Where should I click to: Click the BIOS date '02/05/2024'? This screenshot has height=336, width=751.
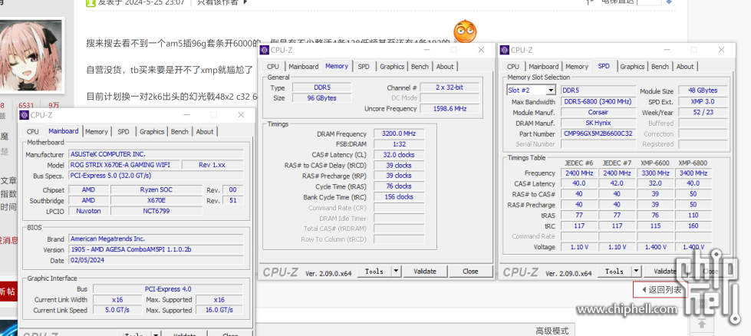point(156,260)
